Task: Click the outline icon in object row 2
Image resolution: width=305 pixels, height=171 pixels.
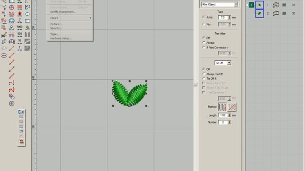Action: click(275, 13)
